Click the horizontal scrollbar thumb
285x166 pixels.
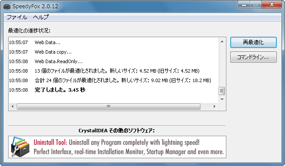109,106
